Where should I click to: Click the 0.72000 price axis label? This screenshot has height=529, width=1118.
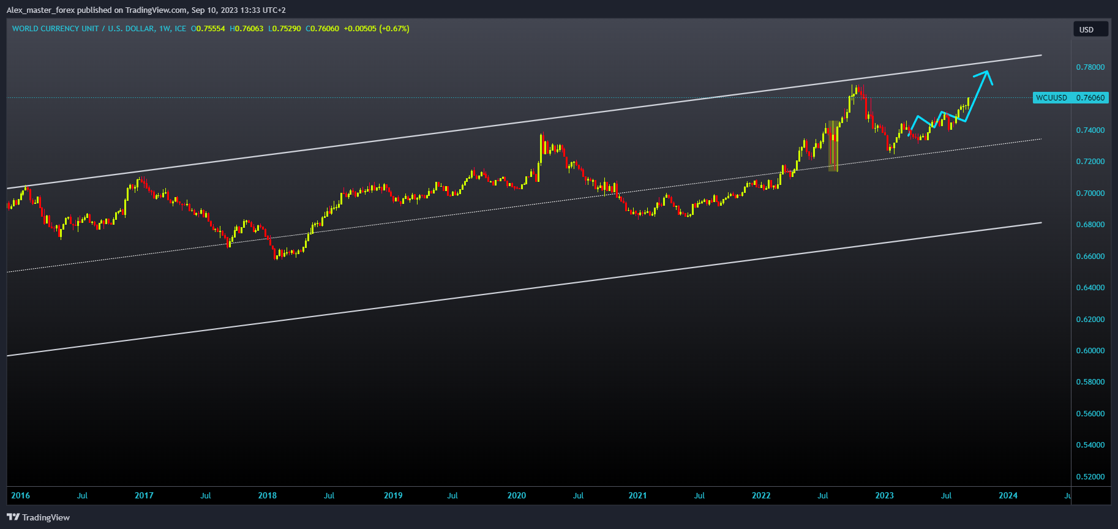[x=1090, y=162]
